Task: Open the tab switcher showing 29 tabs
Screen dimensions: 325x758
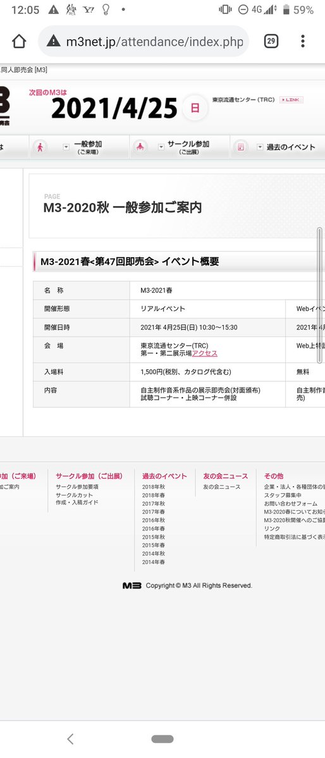Action: [x=271, y=42]
